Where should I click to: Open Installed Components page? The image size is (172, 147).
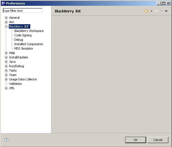pyautogui.click(x=29, y=44)
